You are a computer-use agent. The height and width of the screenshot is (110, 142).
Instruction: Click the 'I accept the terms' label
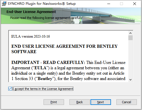43,89
